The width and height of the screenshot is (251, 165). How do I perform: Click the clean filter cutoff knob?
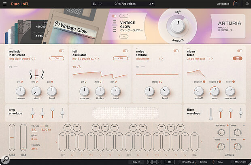pyautogui.click(x=199, y=91)
